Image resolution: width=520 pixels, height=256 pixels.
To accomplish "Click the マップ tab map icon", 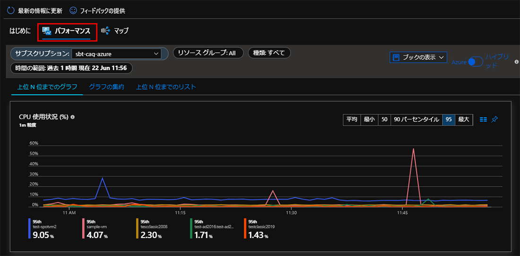I will pyautogui.click(x=105, y=31).
